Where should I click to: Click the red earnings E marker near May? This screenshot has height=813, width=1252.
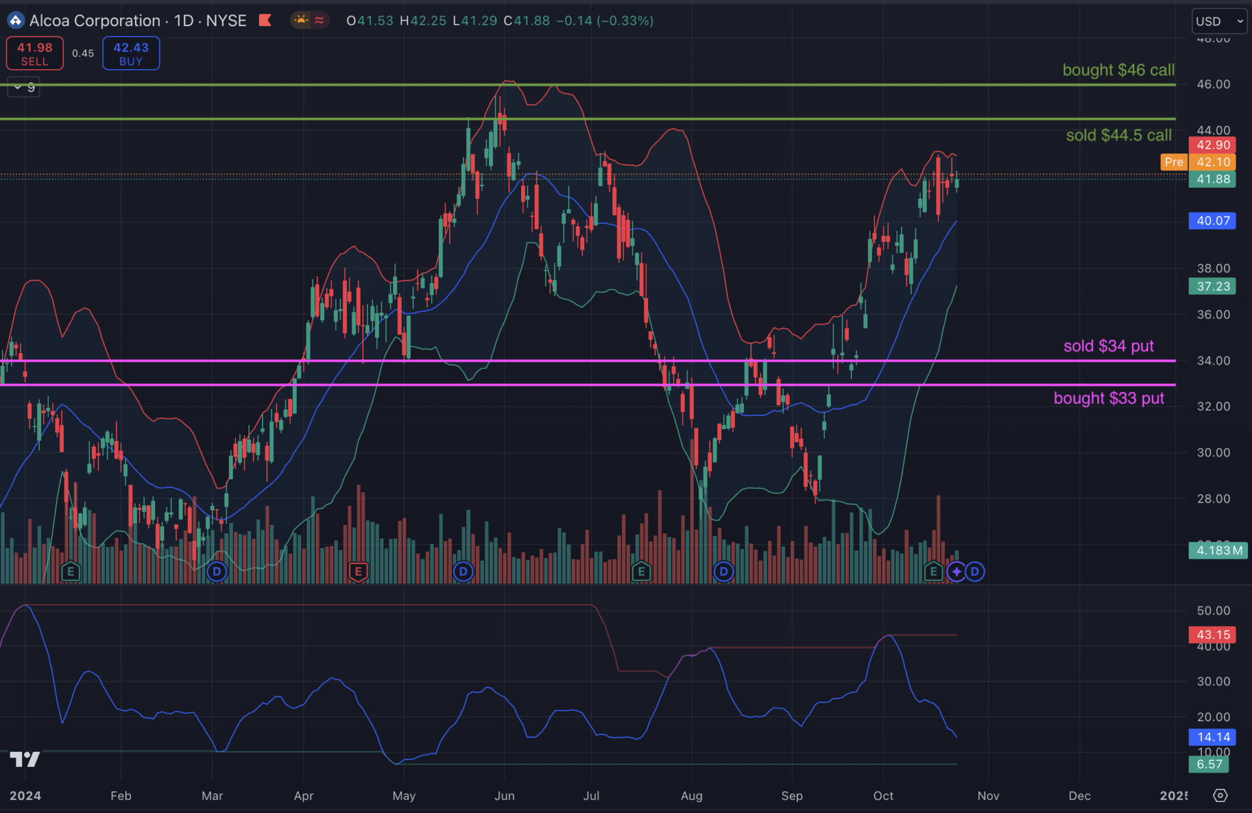(x=358, y=572)
